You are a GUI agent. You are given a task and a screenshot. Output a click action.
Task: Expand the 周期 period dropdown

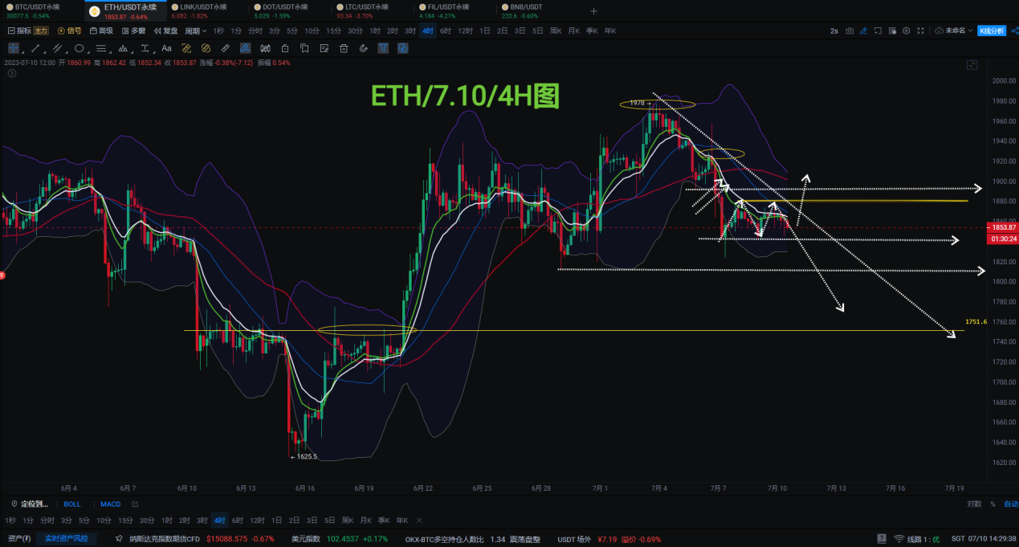point(195,31)
